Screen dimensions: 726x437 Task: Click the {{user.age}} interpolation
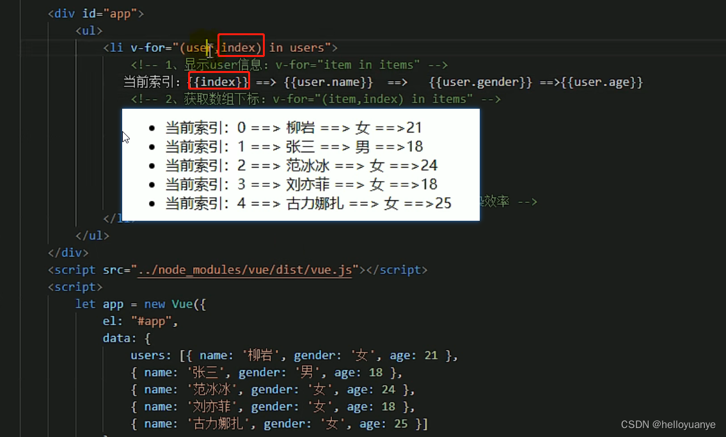click(x=601, y=82)
